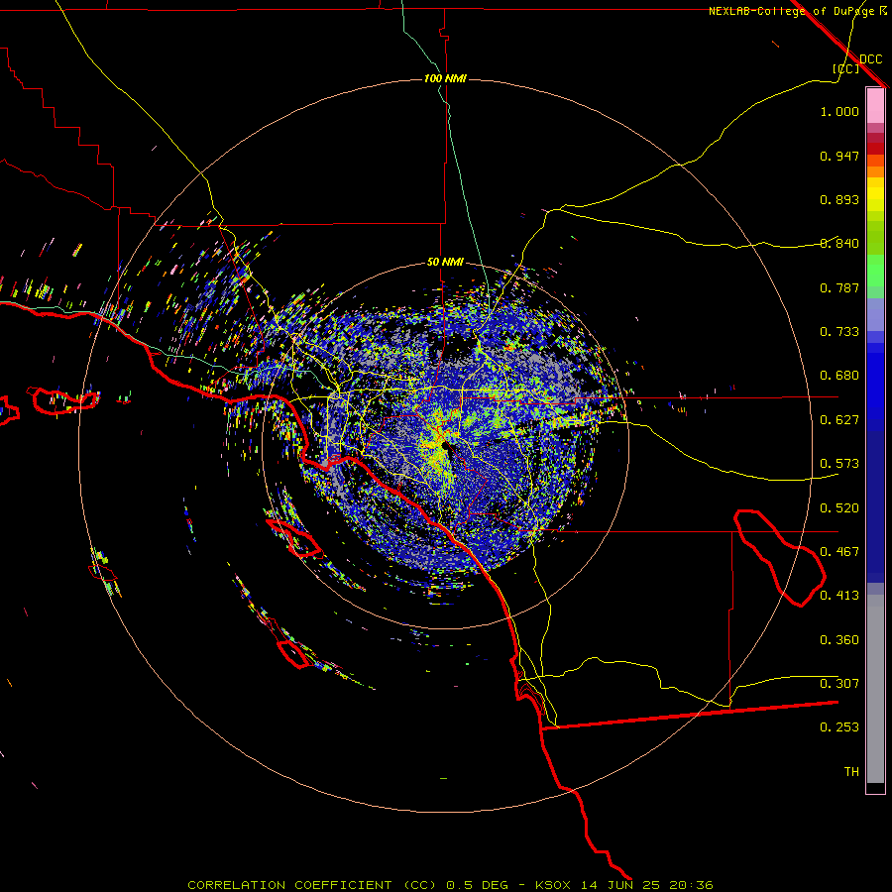Click the 1.000 scale value

pos(839,111)
